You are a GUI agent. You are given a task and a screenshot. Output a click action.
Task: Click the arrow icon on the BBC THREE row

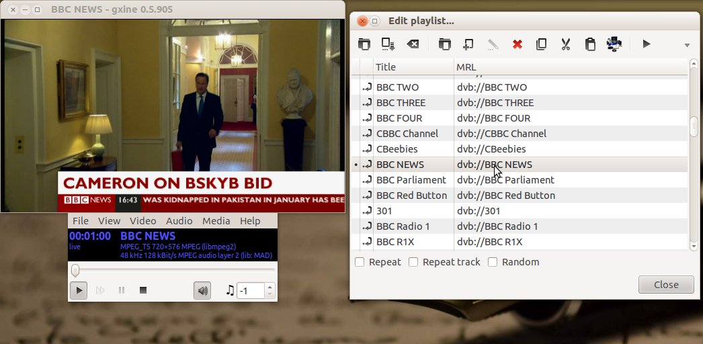point(367,103)
